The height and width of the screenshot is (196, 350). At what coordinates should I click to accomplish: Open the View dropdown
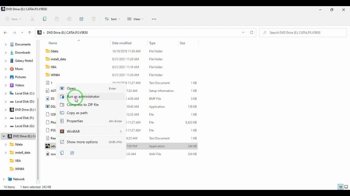[135, 19]
